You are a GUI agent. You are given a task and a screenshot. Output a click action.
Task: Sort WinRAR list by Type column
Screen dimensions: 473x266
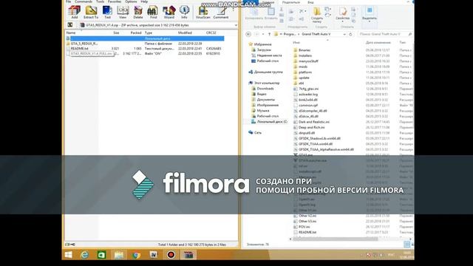pos(149,33)
